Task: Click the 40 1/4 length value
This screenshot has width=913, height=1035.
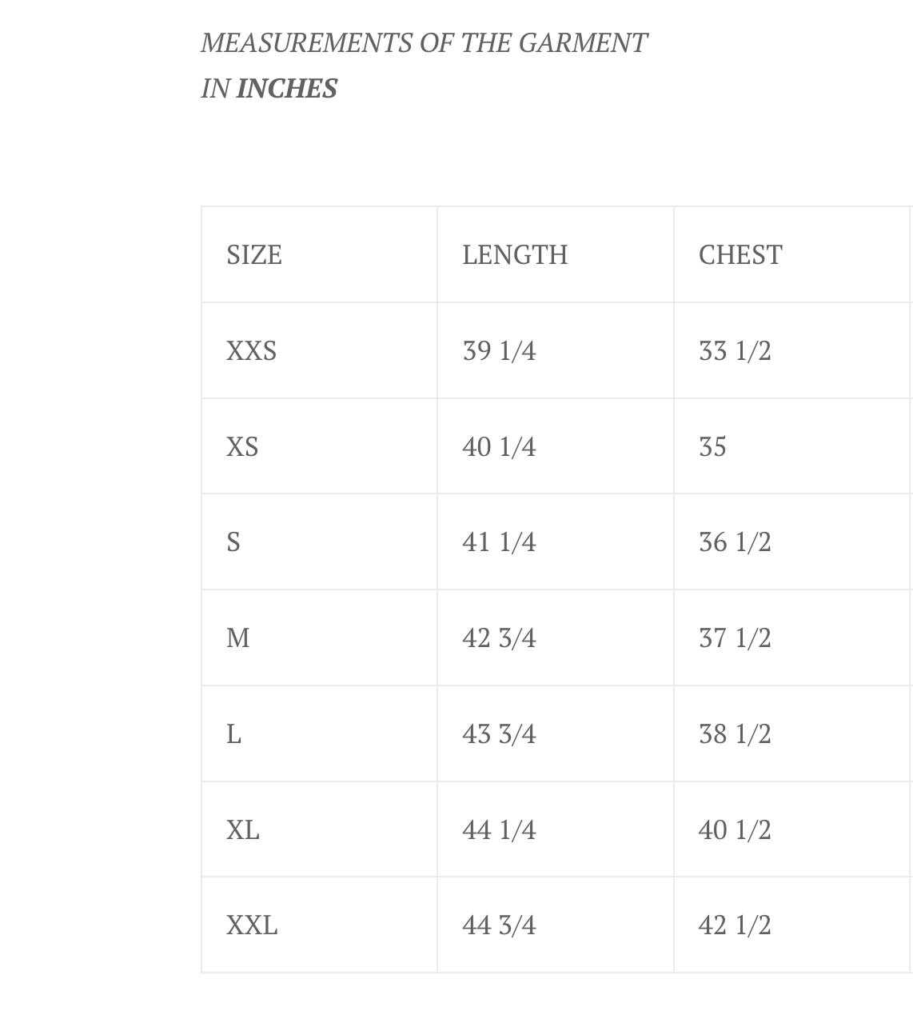Action: coord(499,446)
